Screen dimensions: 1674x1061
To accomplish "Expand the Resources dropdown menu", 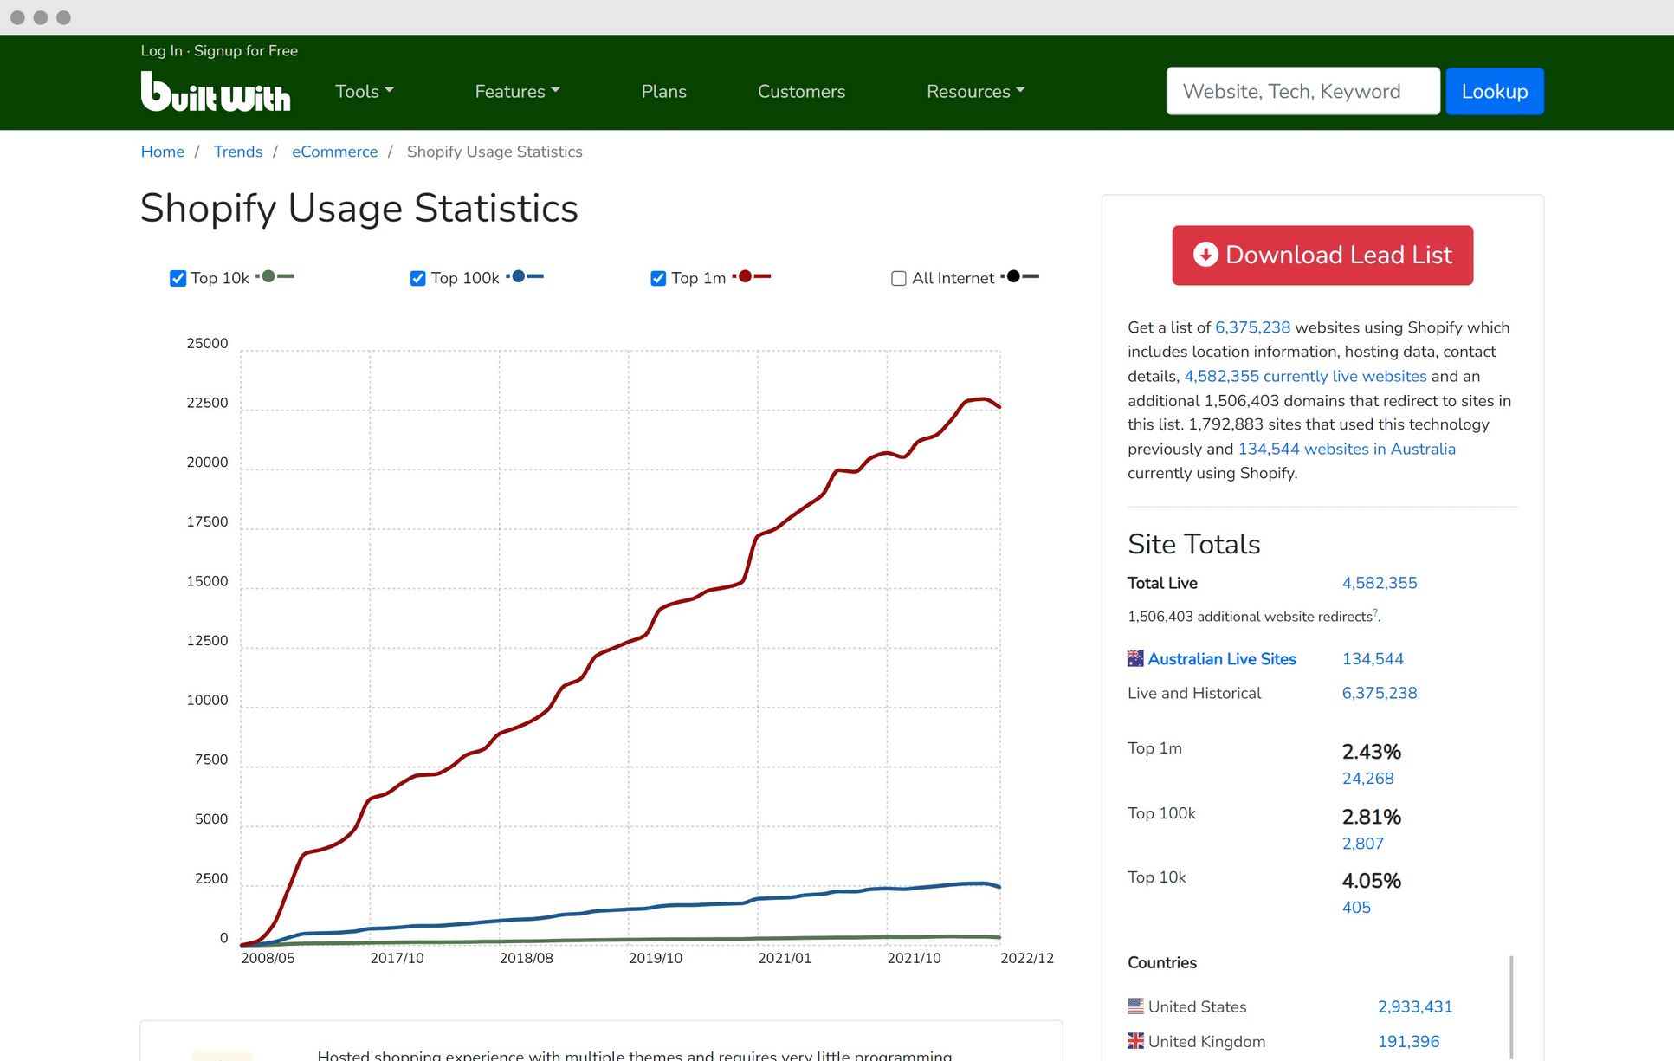I will [x=975, y=91].
